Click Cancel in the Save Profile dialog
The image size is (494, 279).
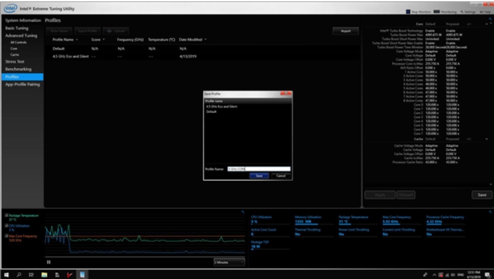(x=281, y=176)
